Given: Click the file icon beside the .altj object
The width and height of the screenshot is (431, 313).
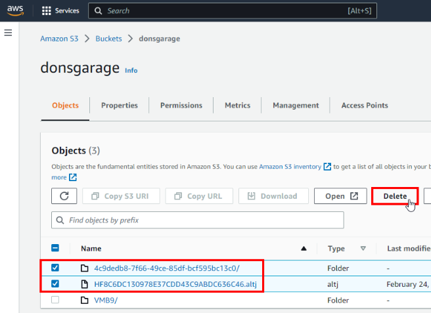Looking at the screenshot, I should click(84, 284).
